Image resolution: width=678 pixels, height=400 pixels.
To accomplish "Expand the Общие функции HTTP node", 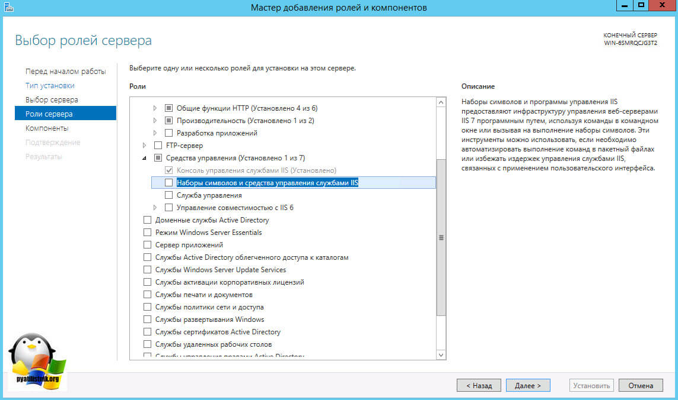I will 155,108.
